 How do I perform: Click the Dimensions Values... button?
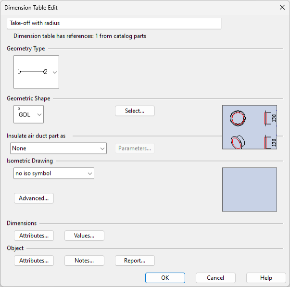[x=84, y=236]
